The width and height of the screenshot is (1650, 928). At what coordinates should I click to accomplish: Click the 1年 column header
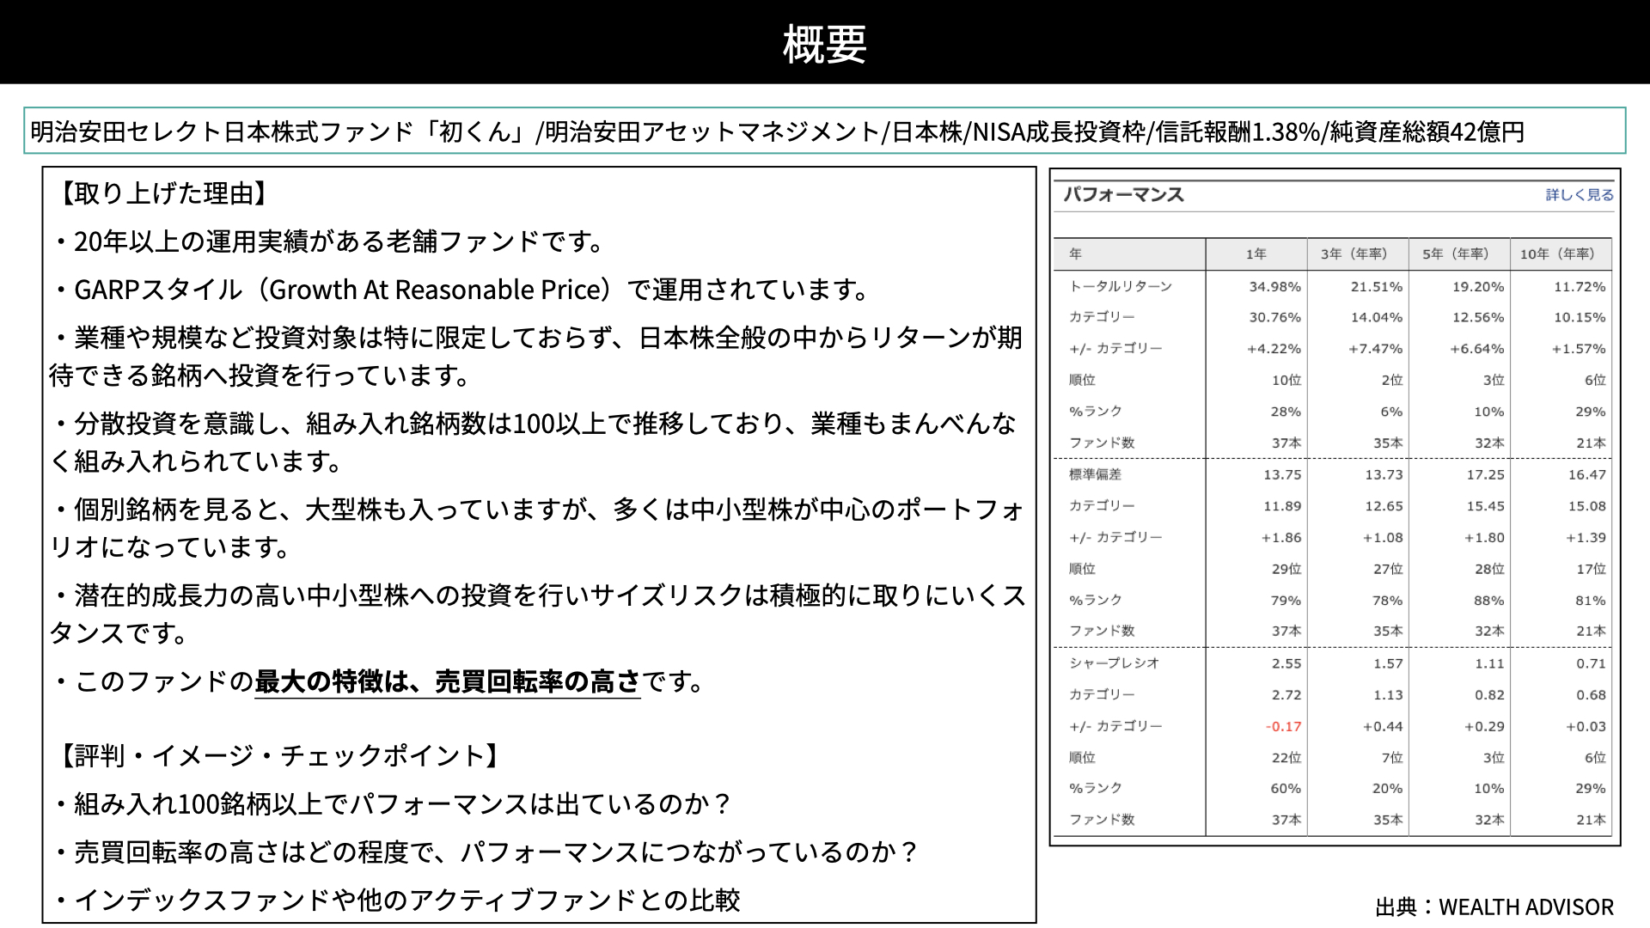(x=1256, y=253)
